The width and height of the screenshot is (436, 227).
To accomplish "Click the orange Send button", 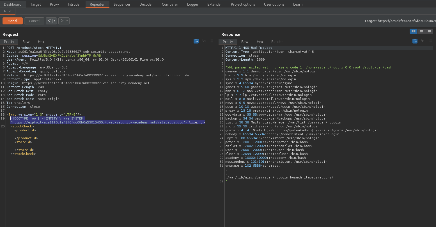I will pyautogui.click(x=13, y=21).
